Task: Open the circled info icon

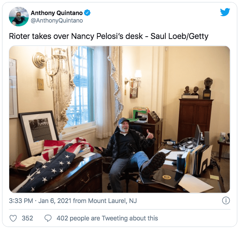Action: click(x=226, y=201)
